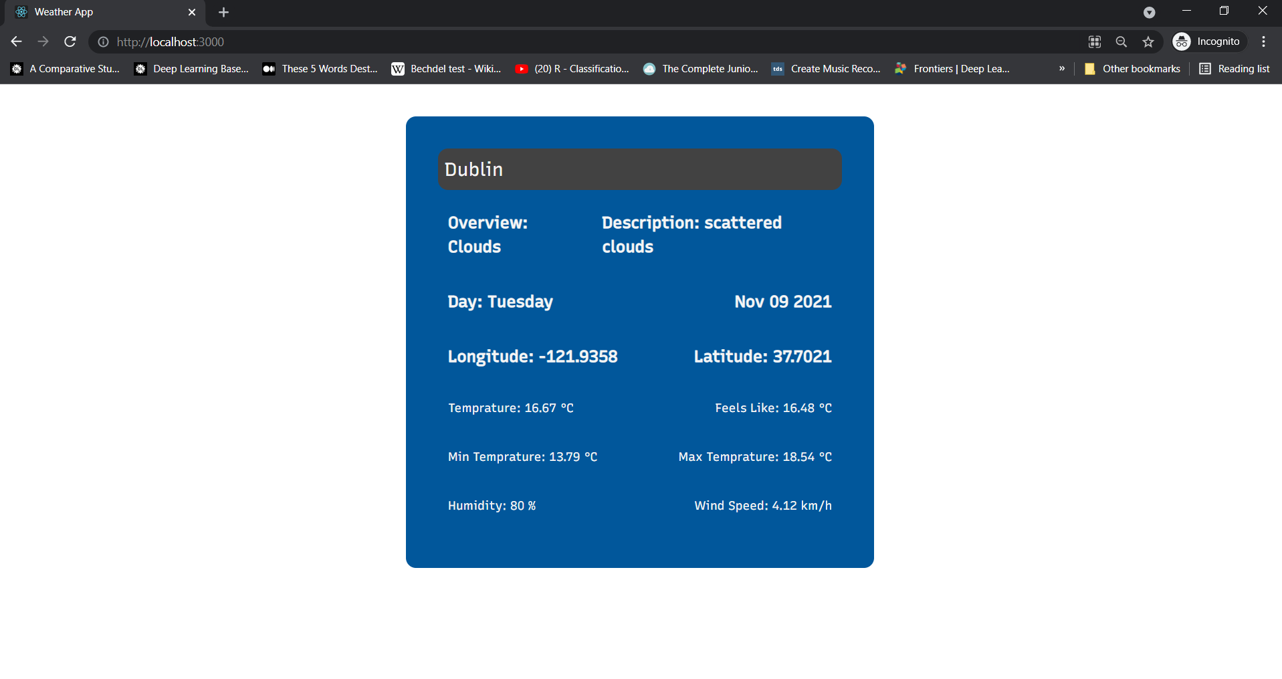Open the zoom magnifier icon
The image size is (1282, 679).
pyautogui.click(x=1121, y=42)
